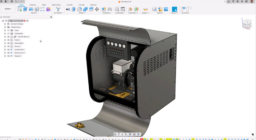Create a New Component
The width and height of the screenshot is (256, 140).
[x=104, y=9]
